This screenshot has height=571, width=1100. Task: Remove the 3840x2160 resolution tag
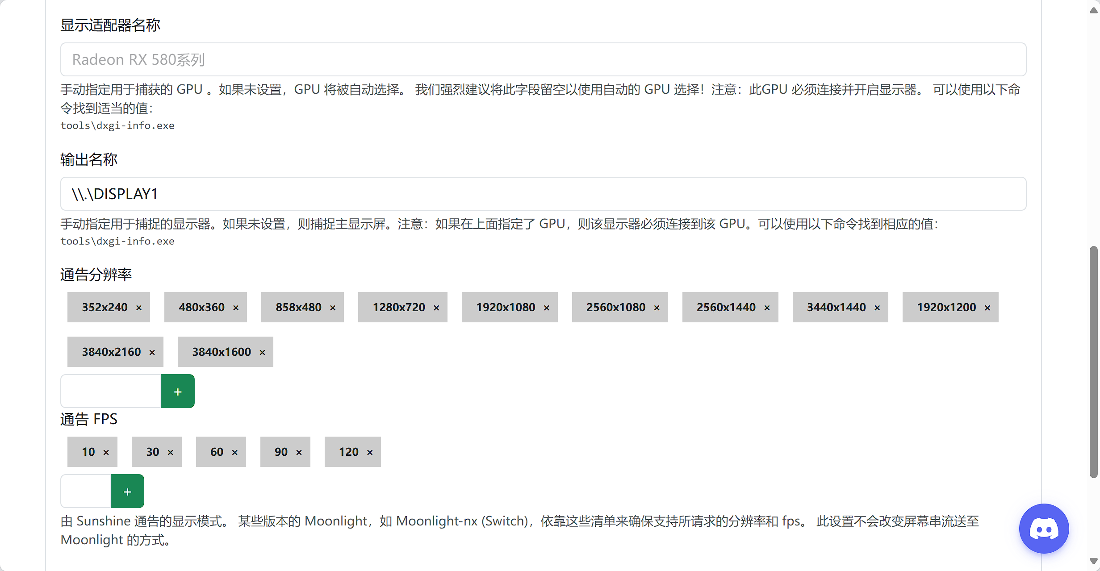[152, 352]
